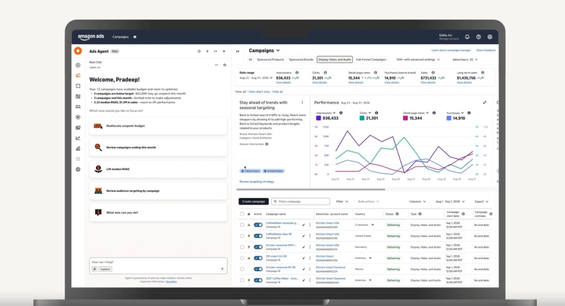Check the select-all checkbox in the table header
565x306 pixels.
click(x=242, y=214)
